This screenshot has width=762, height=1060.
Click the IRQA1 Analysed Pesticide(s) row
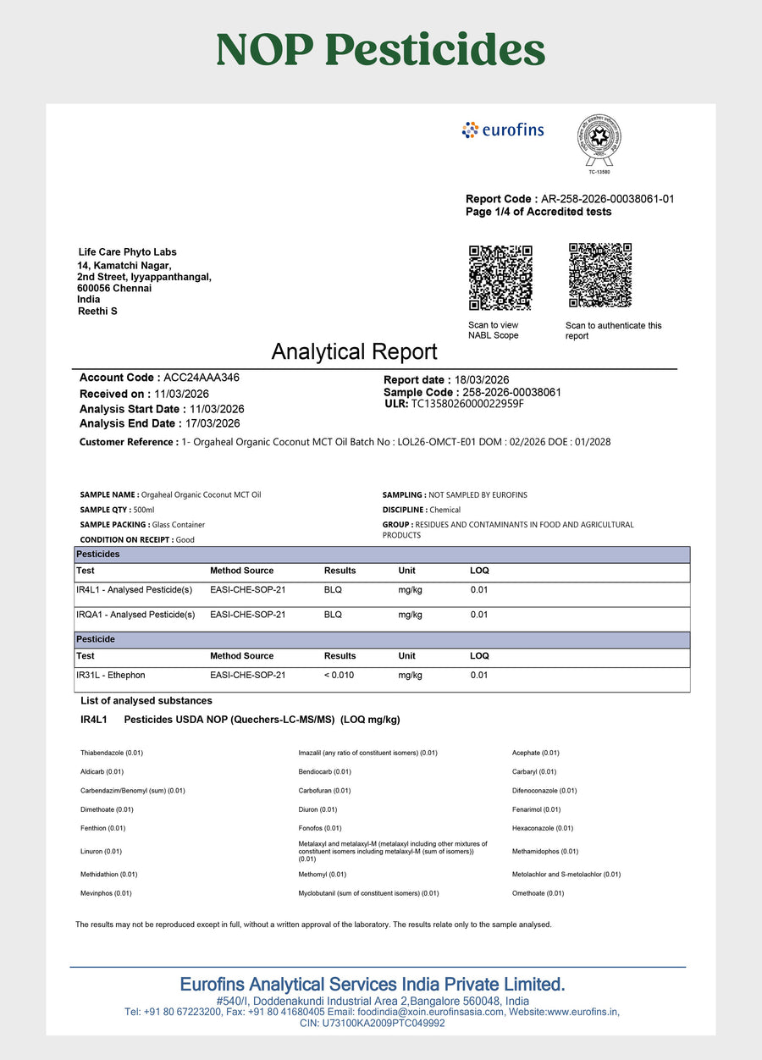click(x=382, y=615)
